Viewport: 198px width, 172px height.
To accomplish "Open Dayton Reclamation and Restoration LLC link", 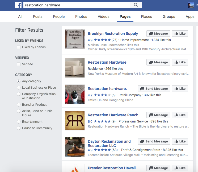I will [109, 144].
